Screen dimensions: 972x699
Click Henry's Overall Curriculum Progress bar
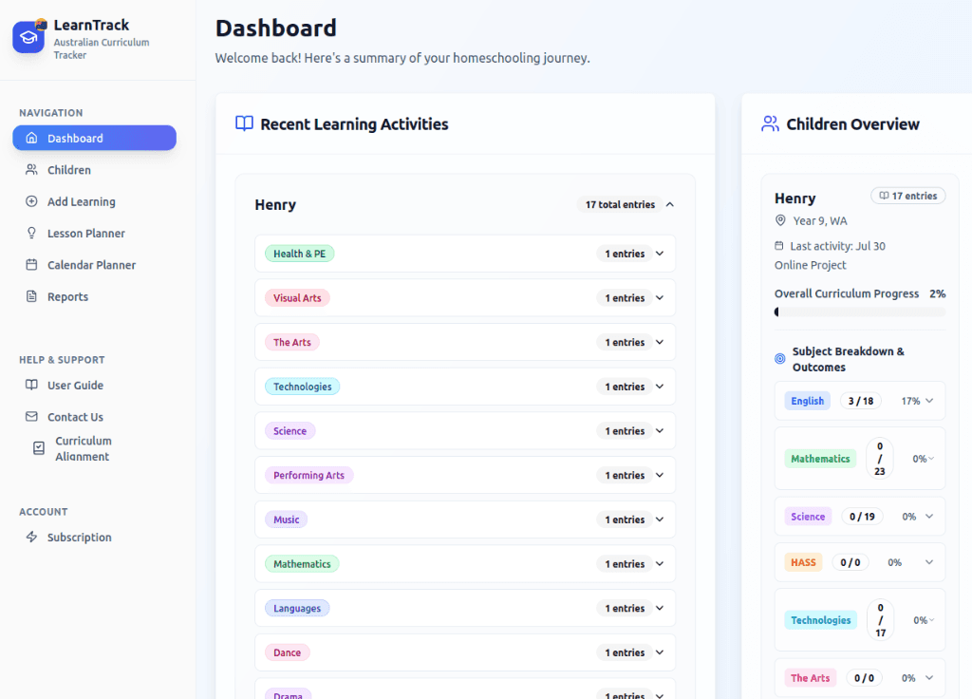point(859,312)
